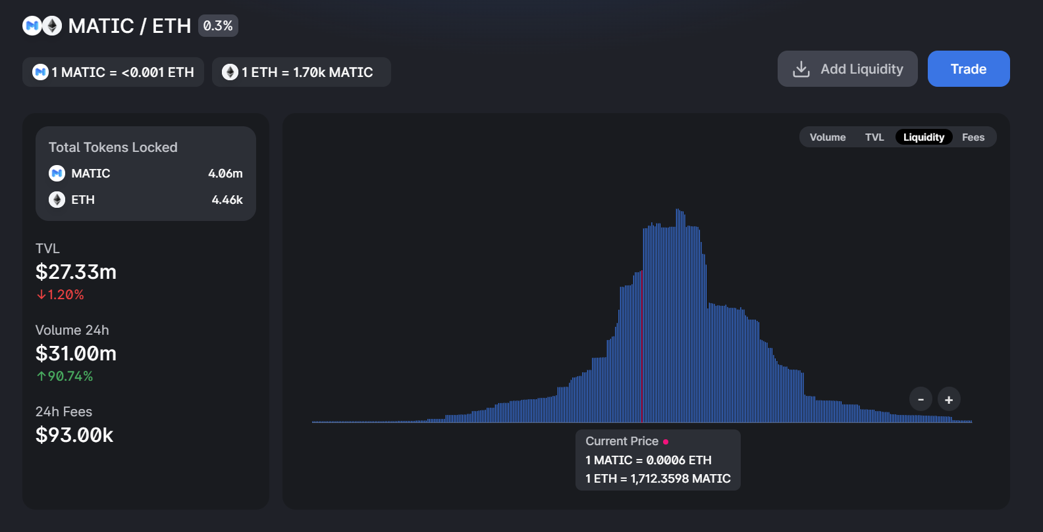Click the 4.06m MATIC locked value
The image size is (1043, 532).
(225, 173)
